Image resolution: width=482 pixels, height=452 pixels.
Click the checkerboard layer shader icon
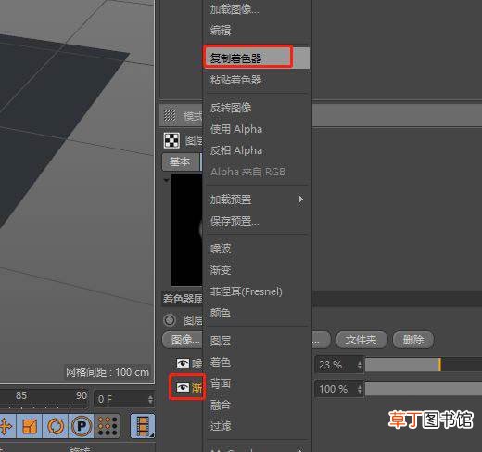coord(171,141)
